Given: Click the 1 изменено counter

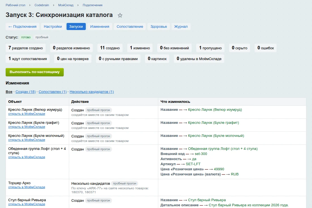Looking at the screenshot, I should click(x=140, y=48).
